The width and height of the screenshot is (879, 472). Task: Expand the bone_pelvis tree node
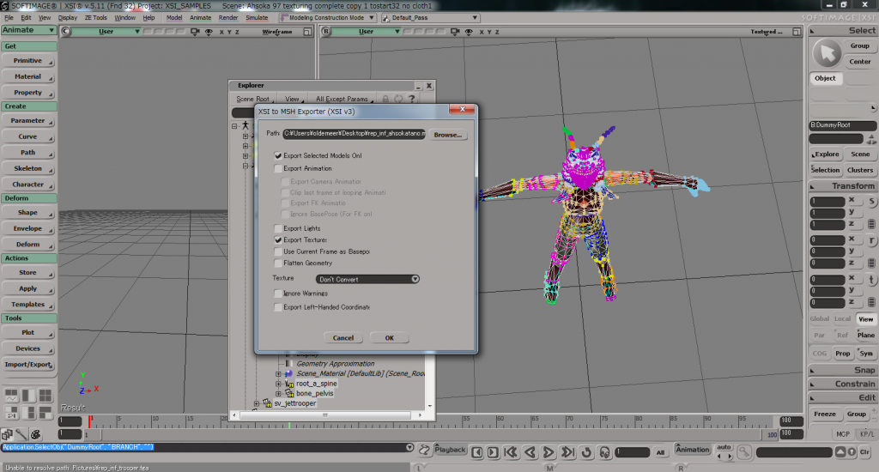pos(278,394)
